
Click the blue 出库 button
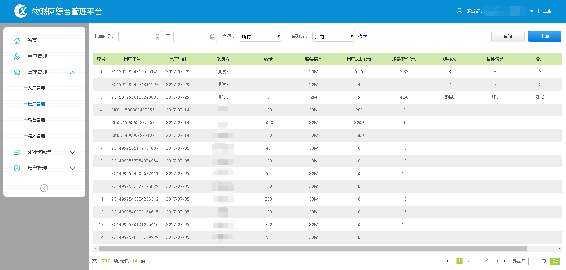(544, 36)
